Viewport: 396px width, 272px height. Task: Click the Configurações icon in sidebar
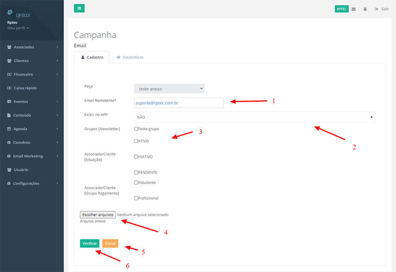click(x=9, y=183)
